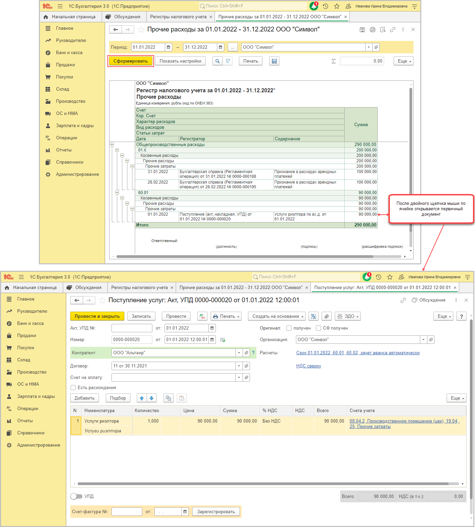This screenshot has width=475, height=527.
Task: Click the report's horizontal scrollbar
Action: pos(245,257)
